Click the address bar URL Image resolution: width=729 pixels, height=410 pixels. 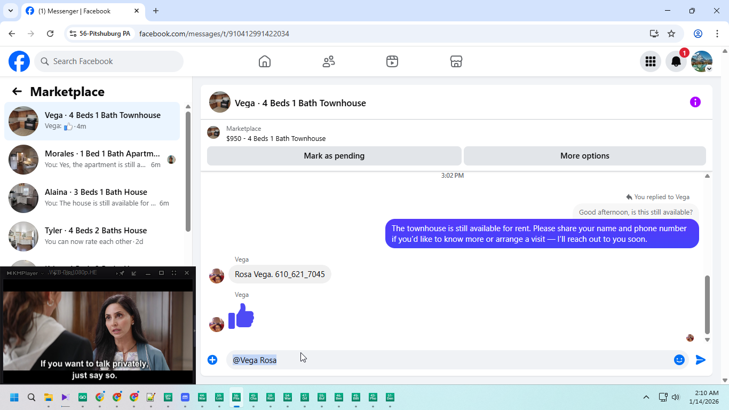click(x=214, y=34)
